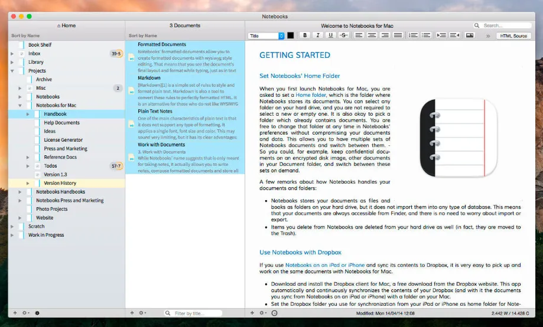Go to Home in sidebar header
The image size is (543, 327).
(x=67, y=25)
